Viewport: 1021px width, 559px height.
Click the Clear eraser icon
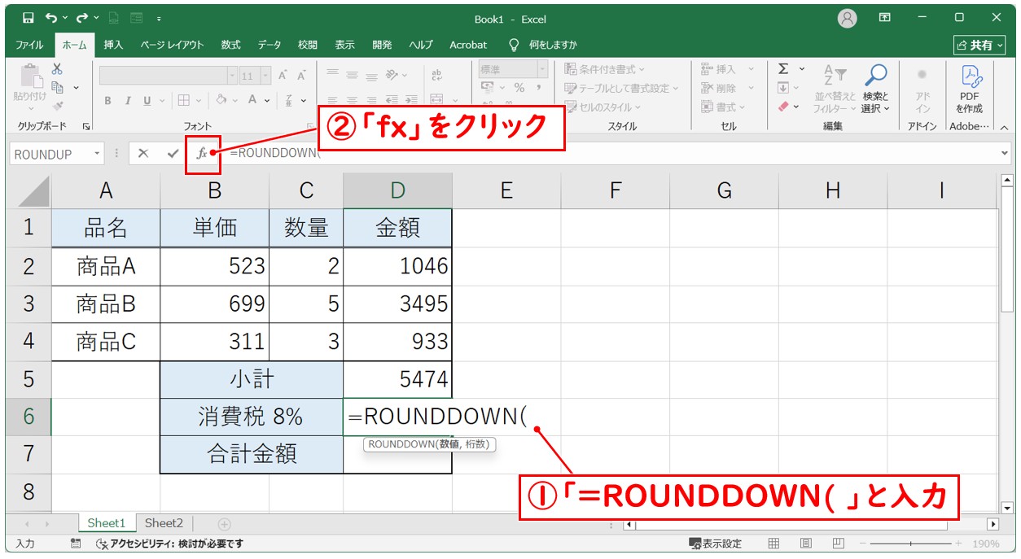coord(783,107)
